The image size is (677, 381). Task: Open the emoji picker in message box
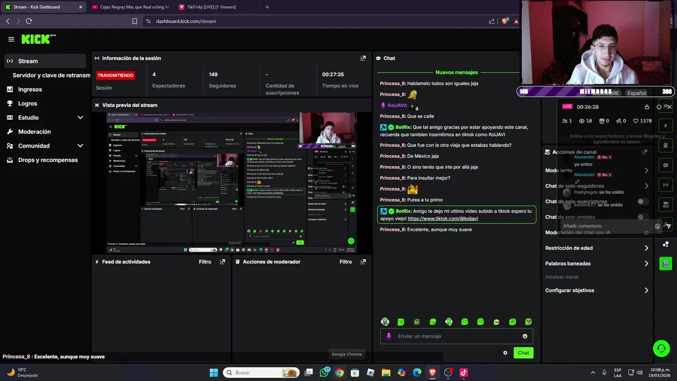point(525,336)
